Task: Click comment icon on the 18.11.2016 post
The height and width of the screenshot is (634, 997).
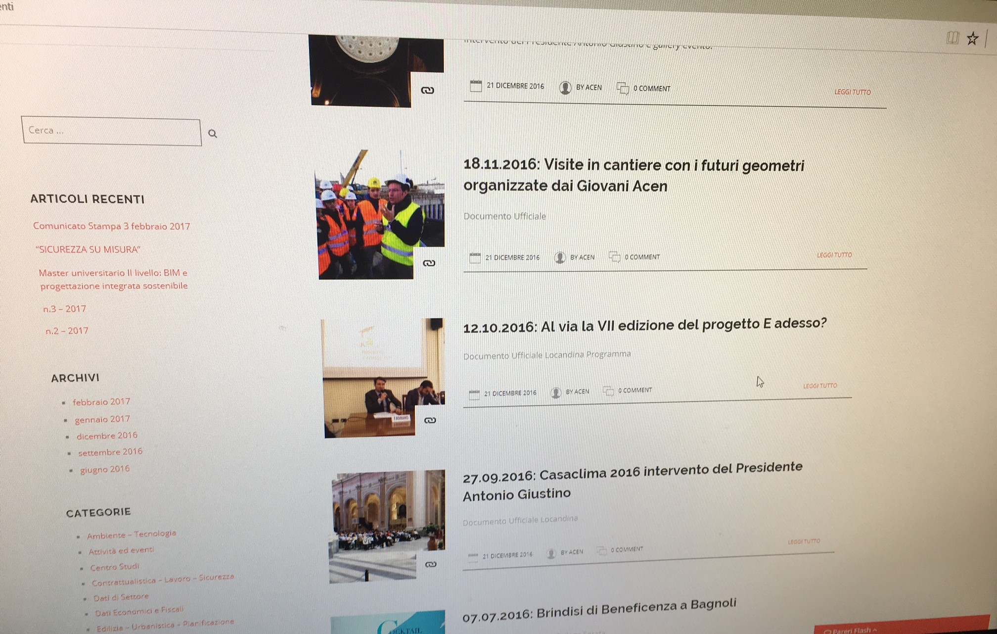Action: click(614, 257)
